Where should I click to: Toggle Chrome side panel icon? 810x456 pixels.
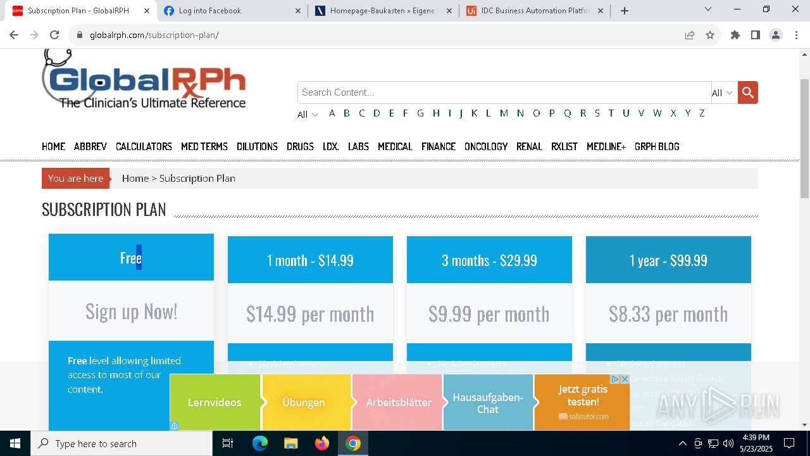[x=755, y=35]
